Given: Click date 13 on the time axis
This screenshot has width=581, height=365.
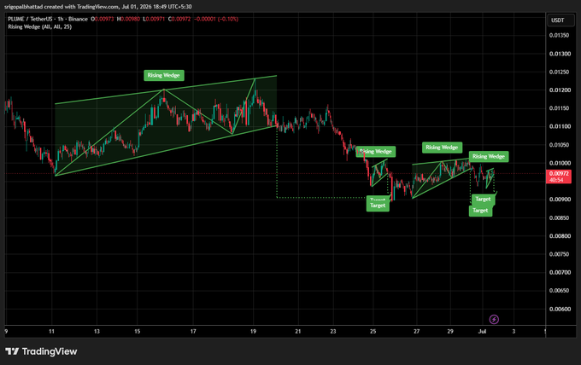Looking at the screenshot, I should pyautogui.click(x=97, y=332).
